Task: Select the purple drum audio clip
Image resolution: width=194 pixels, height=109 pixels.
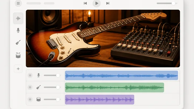Action: pyautogui.click(x=100, y=100)
